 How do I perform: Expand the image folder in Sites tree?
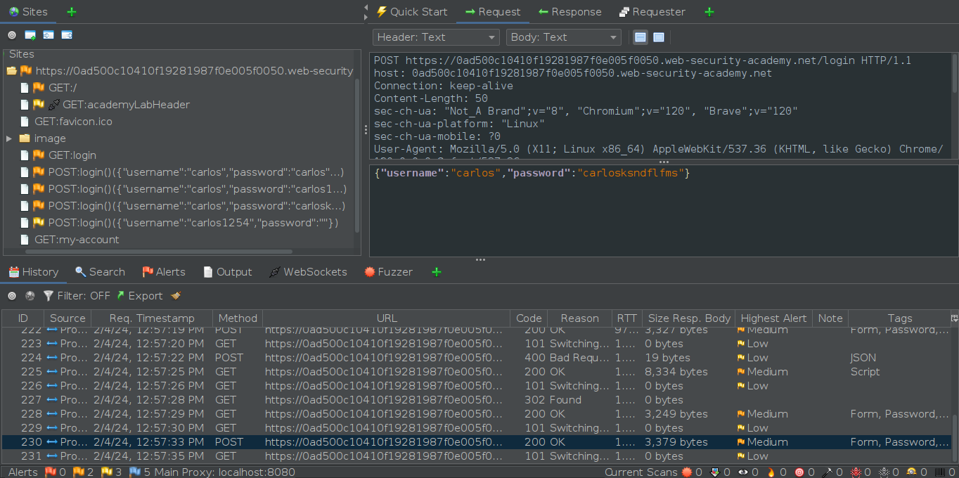(x=9, y=138)
